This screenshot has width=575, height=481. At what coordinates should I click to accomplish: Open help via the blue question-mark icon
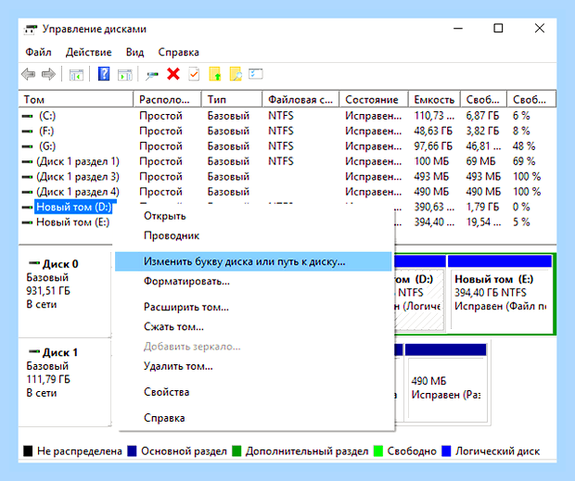click(104, 74)
